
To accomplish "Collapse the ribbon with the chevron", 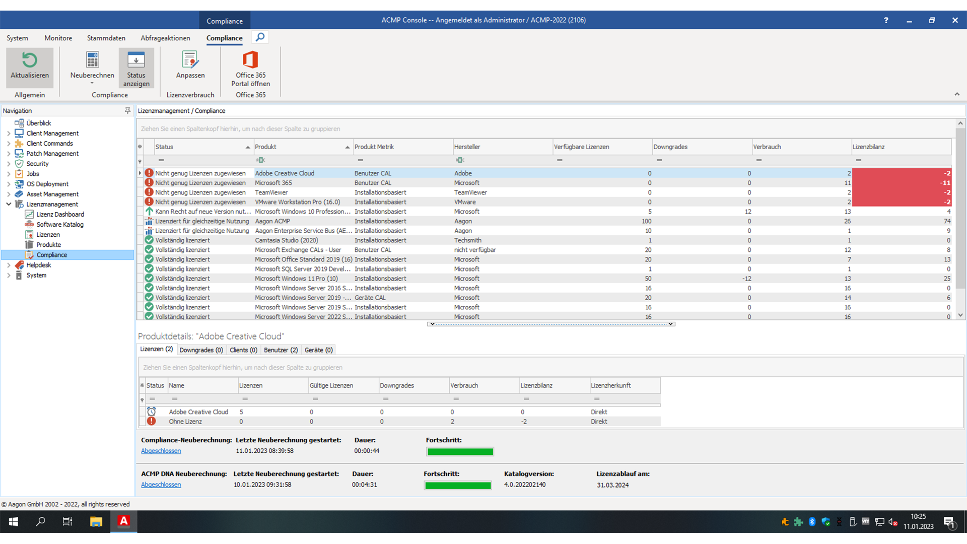I will [x=957, y=94].
